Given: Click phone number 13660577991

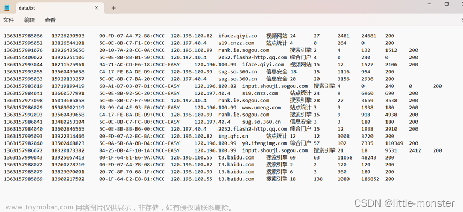Looking at the screenshot, I should [68, 93].
